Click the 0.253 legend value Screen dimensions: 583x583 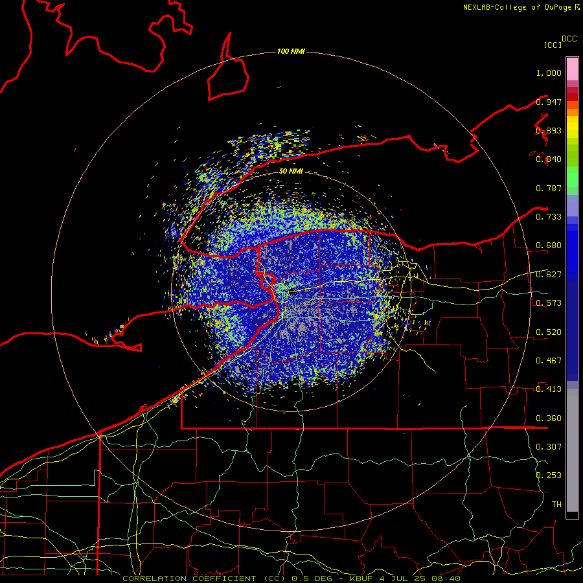click(x=549, y=475)
